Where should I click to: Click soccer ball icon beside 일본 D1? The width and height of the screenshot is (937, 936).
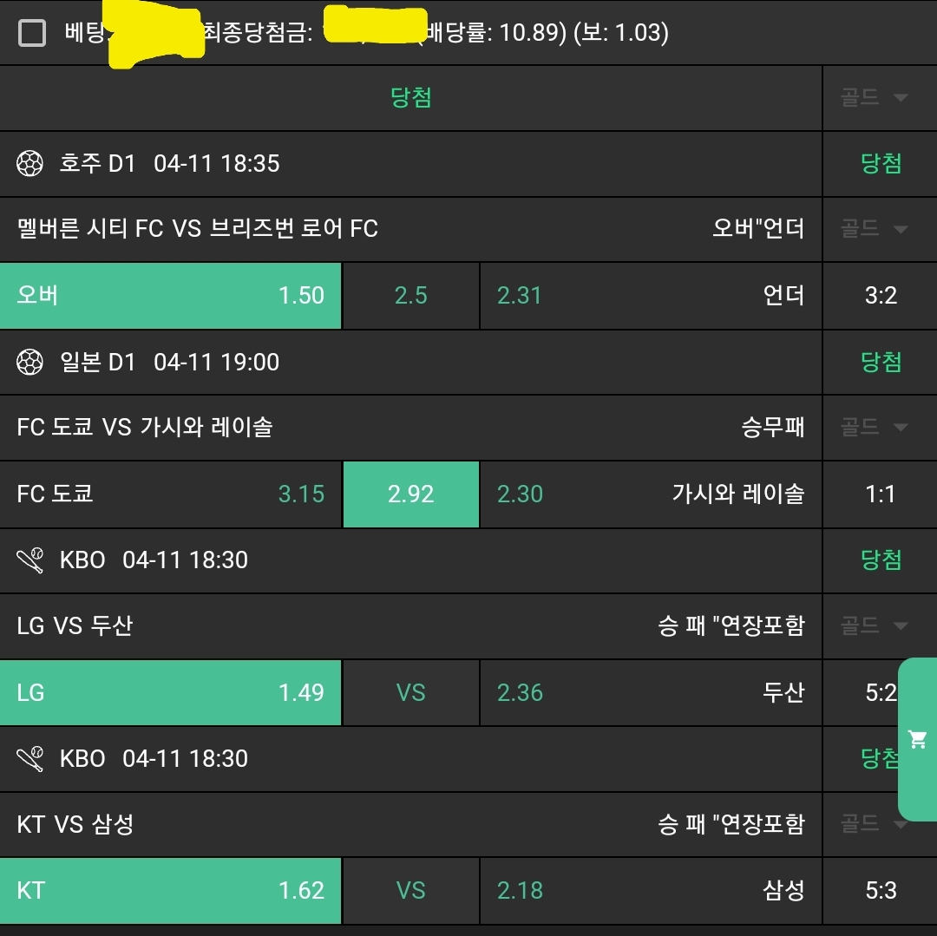(x=30, y=362)
